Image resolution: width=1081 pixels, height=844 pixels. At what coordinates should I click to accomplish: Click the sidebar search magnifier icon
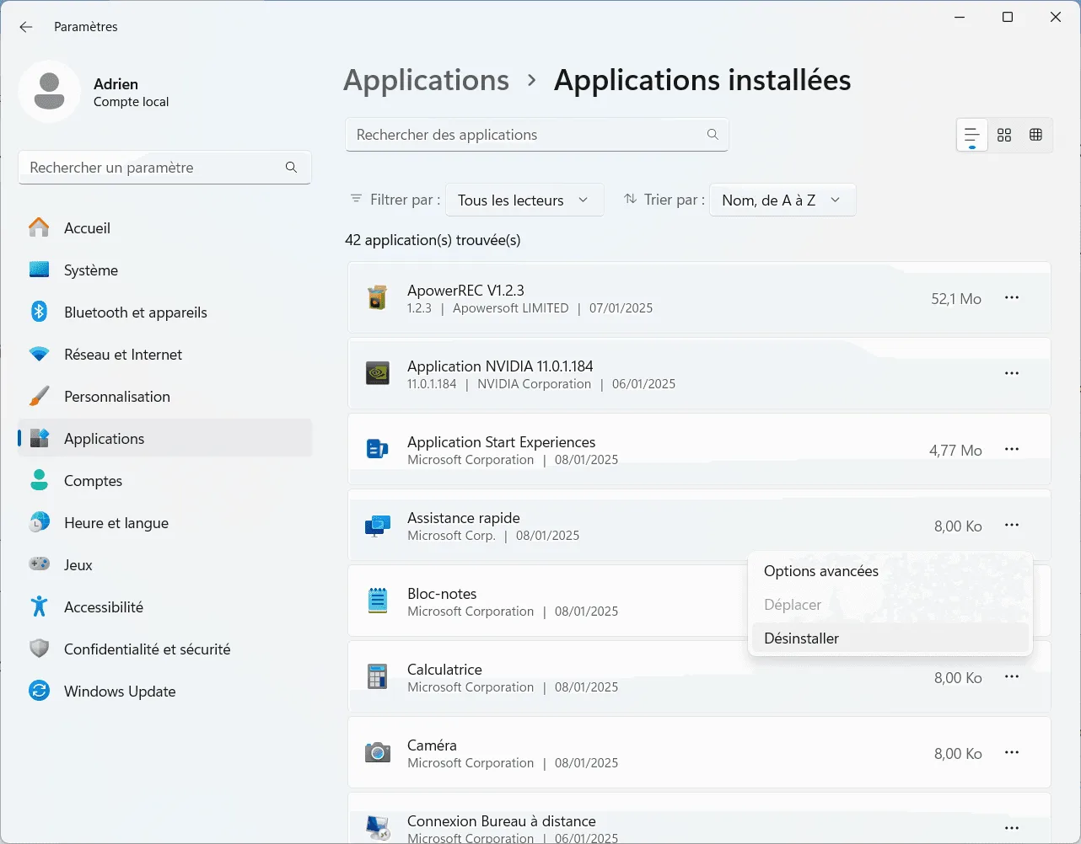(x=291, y=168)
